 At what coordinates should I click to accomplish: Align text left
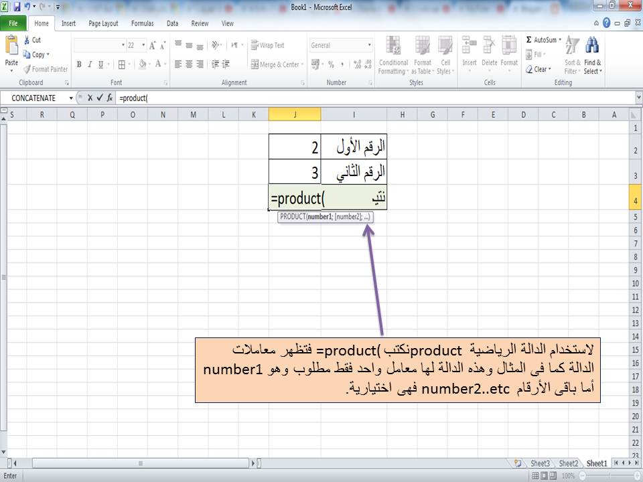[178, 64]
